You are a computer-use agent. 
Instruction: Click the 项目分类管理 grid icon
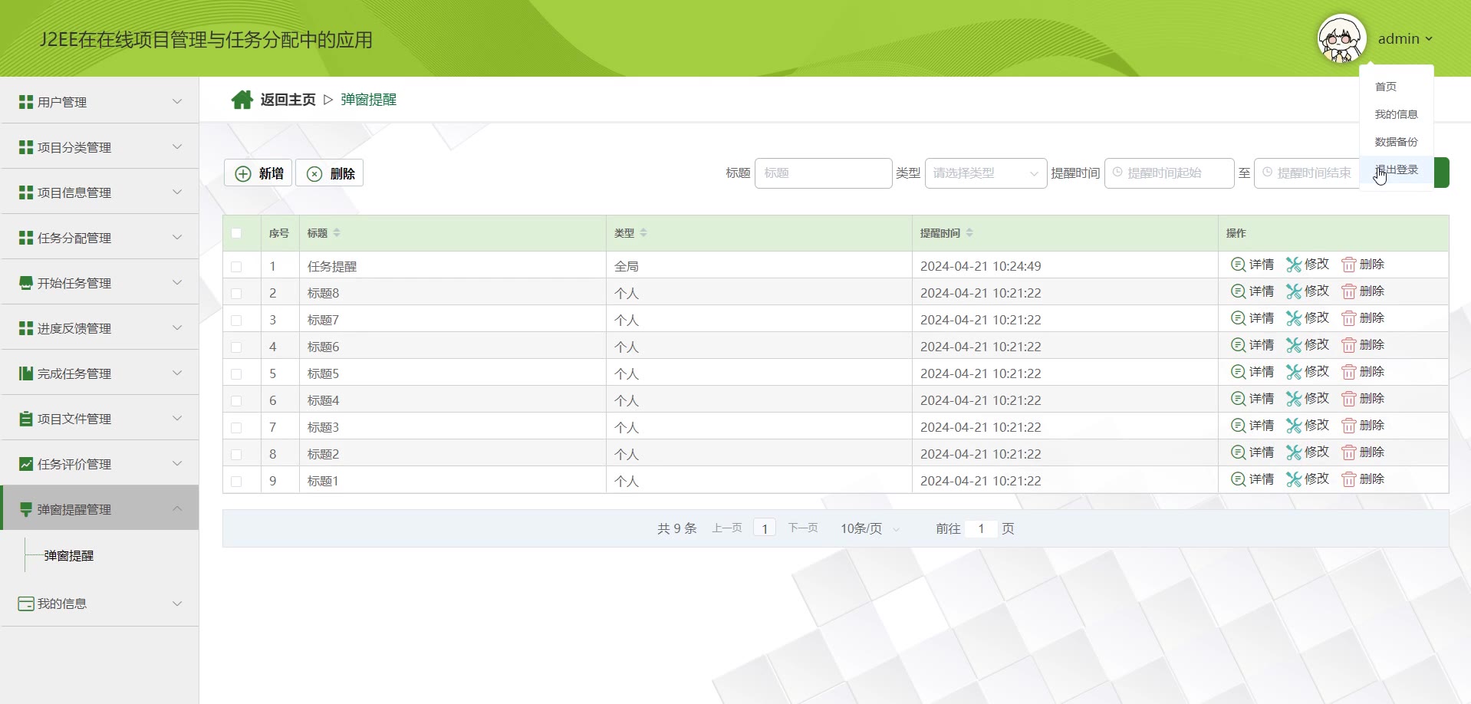click(x=26, y=147)
